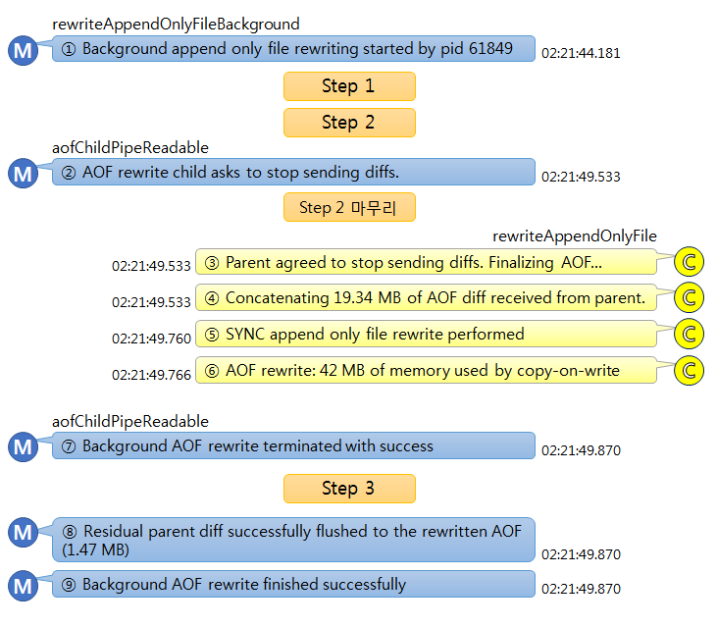Open the Step 3 button

(x=349, y=489)
